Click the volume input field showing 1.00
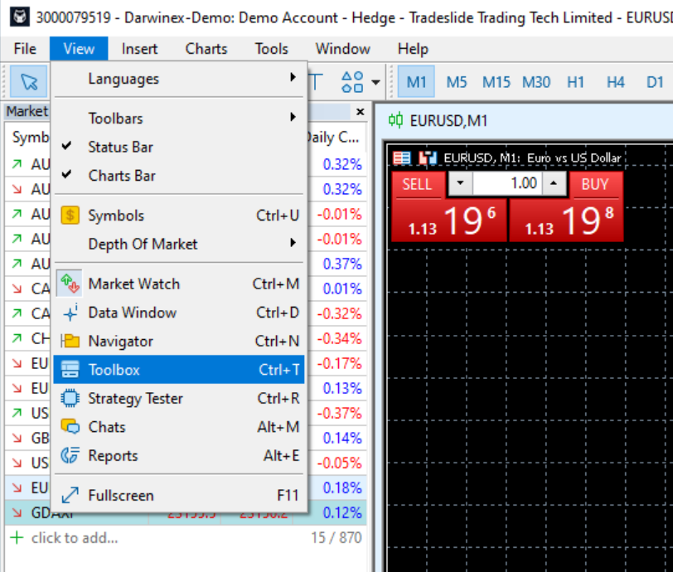The height and width of the screenshot is (572, 673). pyautogui.click(x=507, y=183)
